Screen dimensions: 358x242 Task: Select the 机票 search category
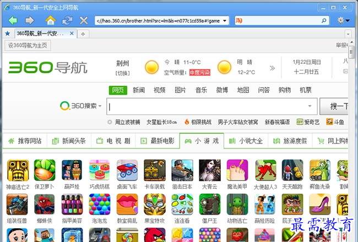tap(306, 90)
